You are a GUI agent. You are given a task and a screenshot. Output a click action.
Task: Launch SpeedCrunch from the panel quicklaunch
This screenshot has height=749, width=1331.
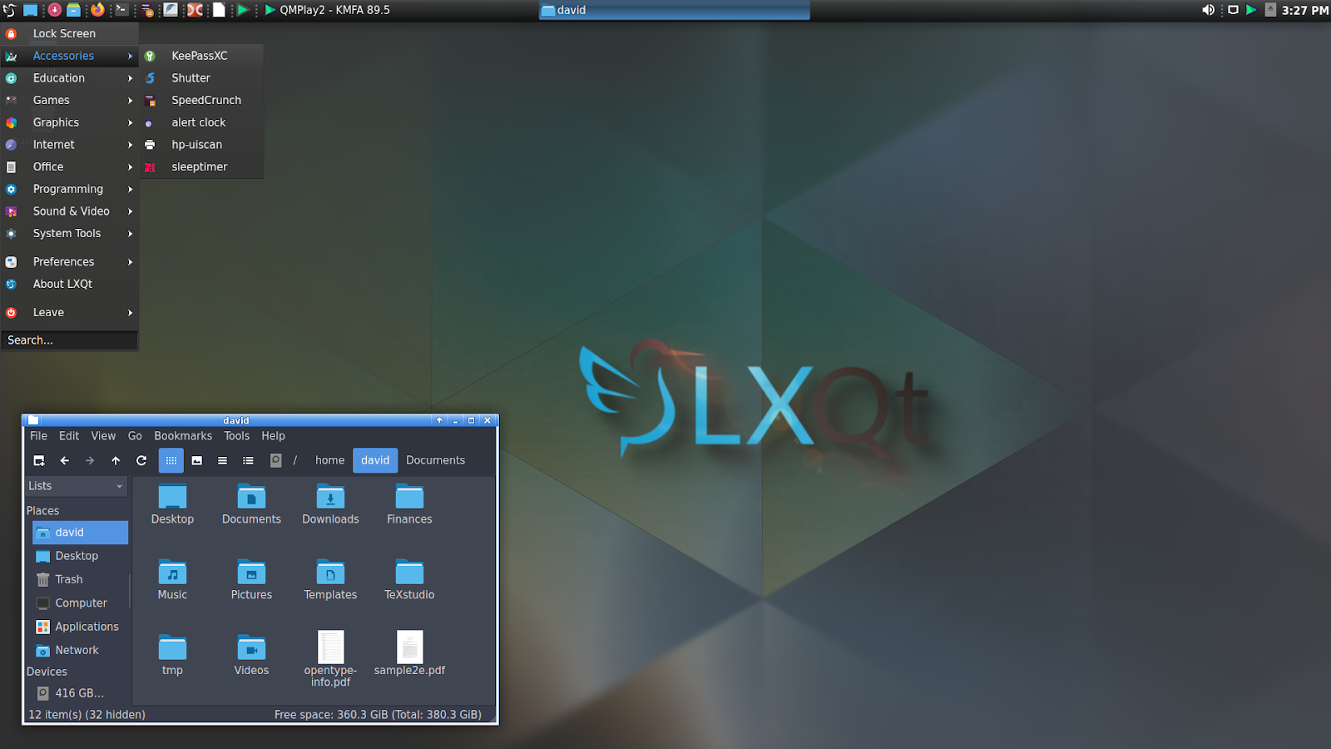coord(147,10)
